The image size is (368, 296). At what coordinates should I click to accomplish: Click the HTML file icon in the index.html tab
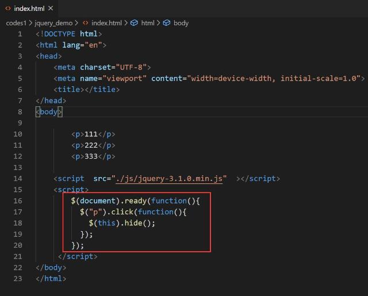tap(8, 7)
